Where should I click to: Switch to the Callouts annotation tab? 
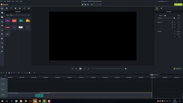[7, 8]
